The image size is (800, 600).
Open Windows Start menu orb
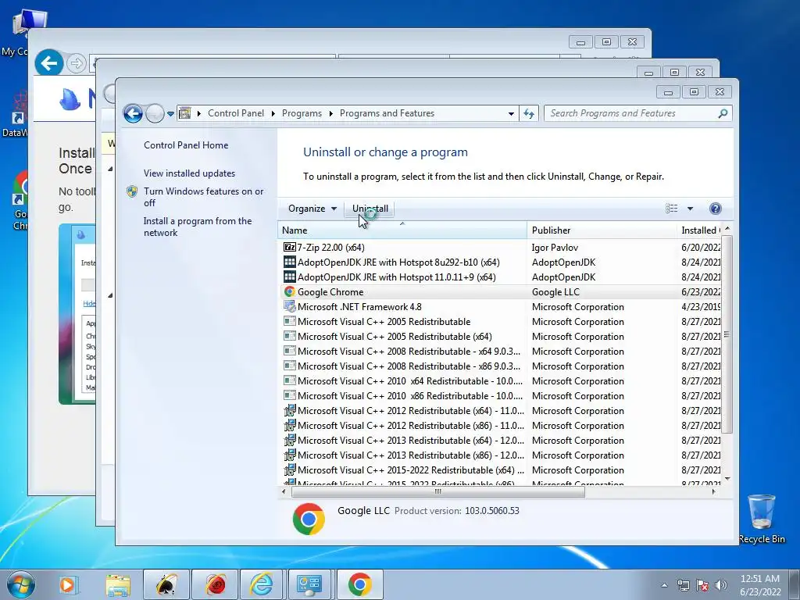21,584
